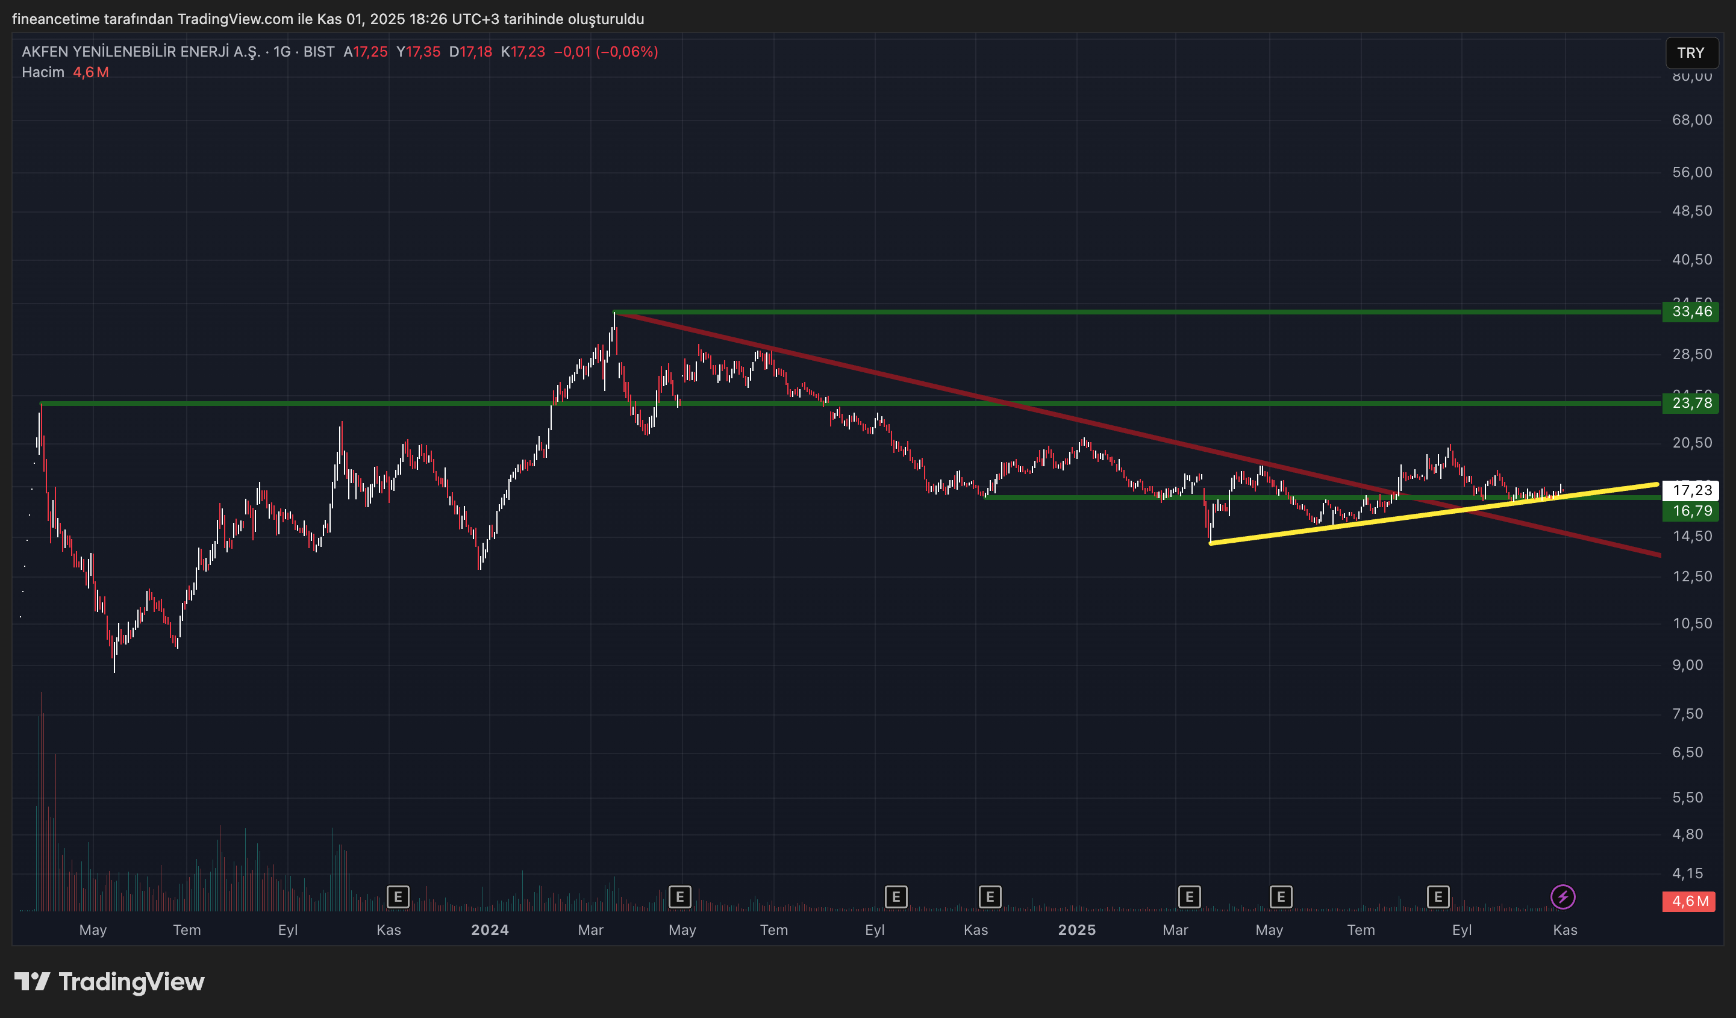Click the red 4,6M volume badge on the axis
This screenshot has width=1736, height=1018.
click(1689, 901)
